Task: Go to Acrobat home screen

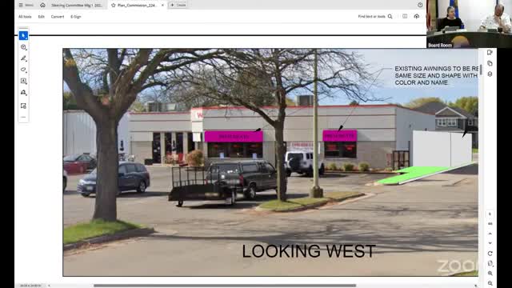Action: [x=42, y=5]
